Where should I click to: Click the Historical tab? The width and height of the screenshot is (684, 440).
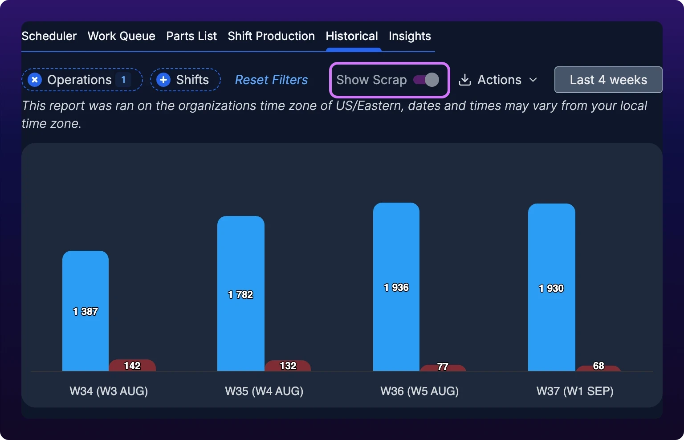pos(352,36)
